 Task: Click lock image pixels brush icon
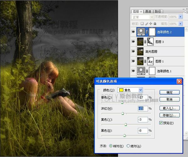tap(147, 24)
